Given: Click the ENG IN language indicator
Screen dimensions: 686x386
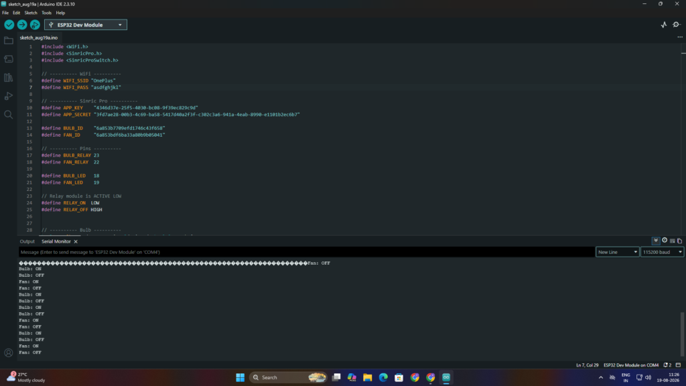Looking at the screenshot, I should [626, 377].
